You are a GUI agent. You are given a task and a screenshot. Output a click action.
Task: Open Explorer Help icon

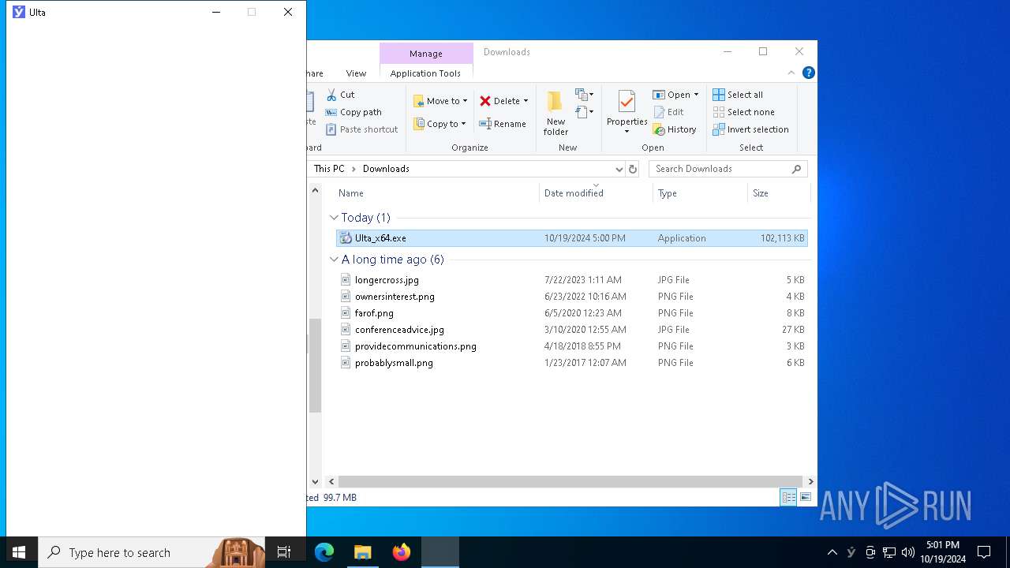808,73
